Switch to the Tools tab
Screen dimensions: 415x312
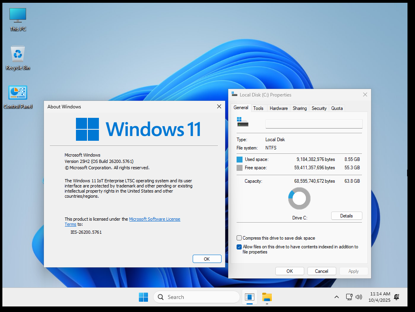point(258,108)
